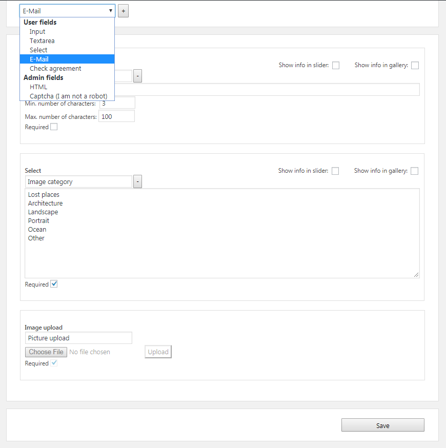Click the plus button to add field

123,11
